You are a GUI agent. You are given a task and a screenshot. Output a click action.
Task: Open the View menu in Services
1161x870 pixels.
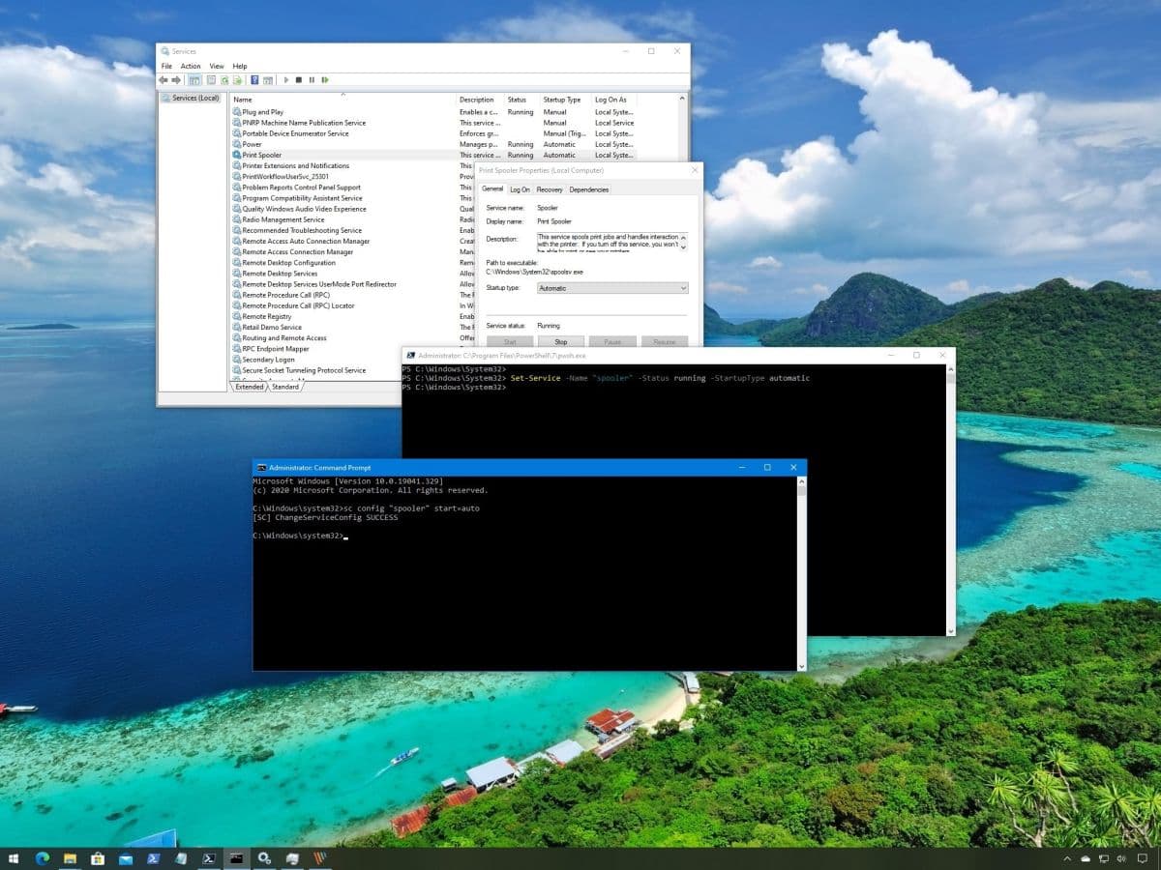[217, 66]
